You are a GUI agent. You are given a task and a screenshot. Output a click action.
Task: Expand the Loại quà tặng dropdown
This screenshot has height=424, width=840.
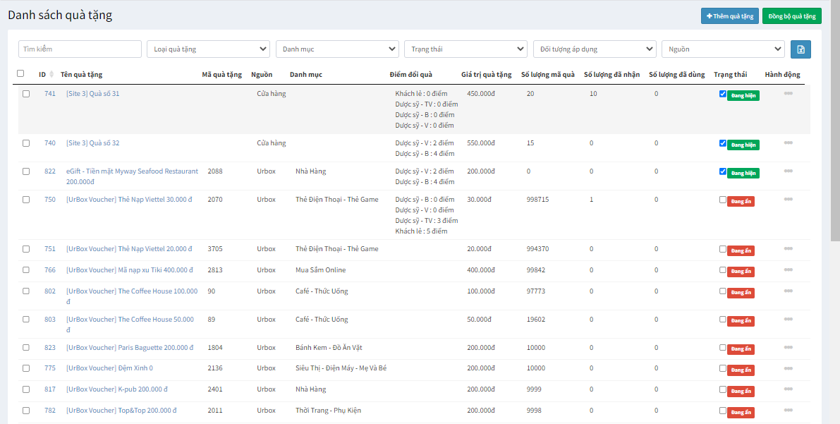(208, 49)
